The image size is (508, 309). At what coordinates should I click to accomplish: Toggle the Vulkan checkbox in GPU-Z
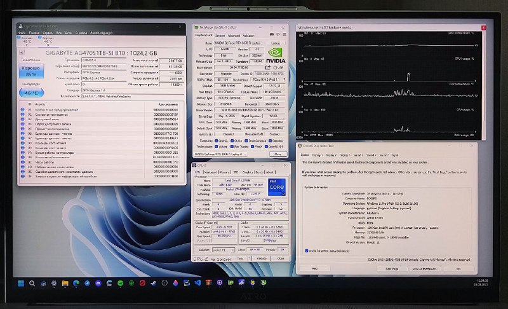click(217, 147)
